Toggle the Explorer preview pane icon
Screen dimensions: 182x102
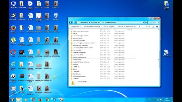click(153, 27)
